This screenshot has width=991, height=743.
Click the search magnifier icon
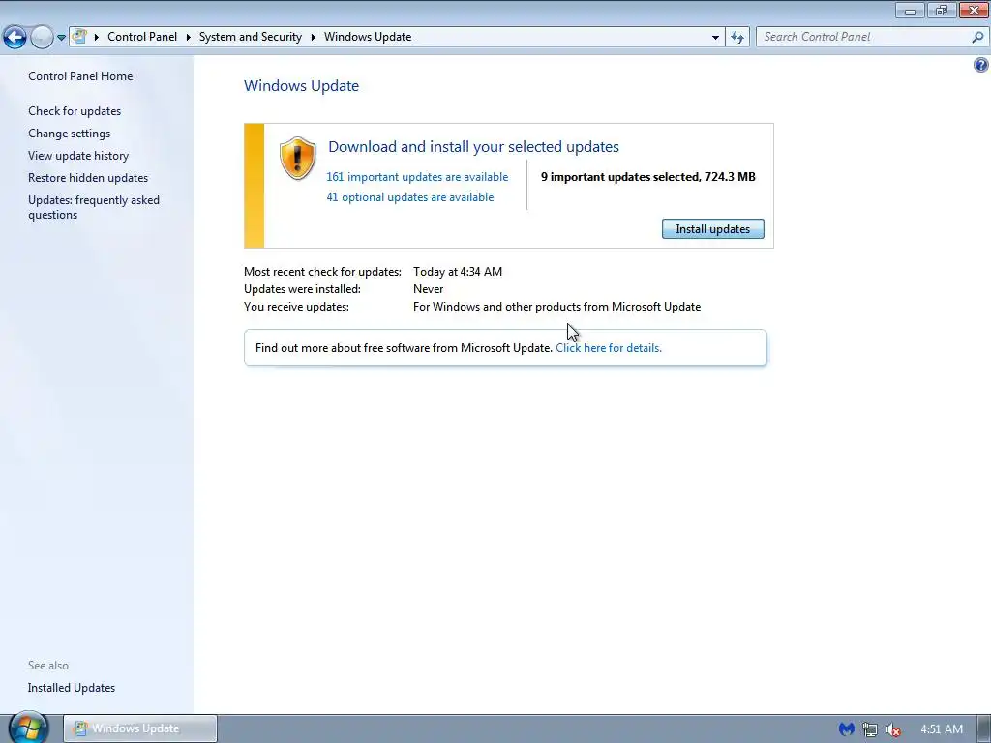tap(977, 37)
